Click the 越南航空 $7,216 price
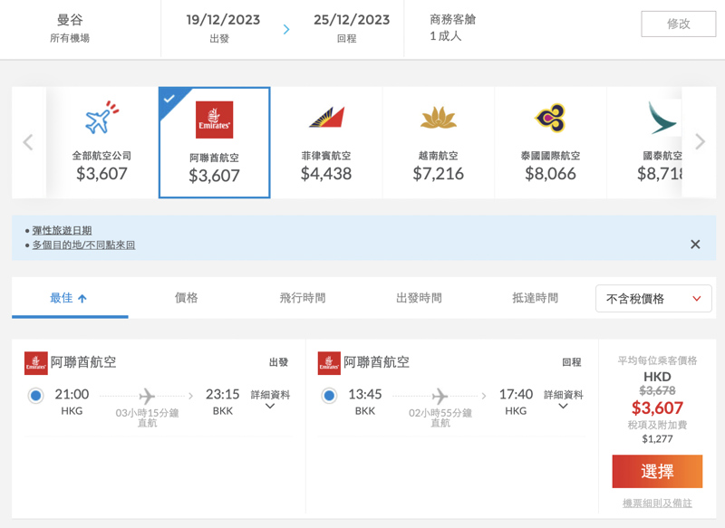 (439, 174)
